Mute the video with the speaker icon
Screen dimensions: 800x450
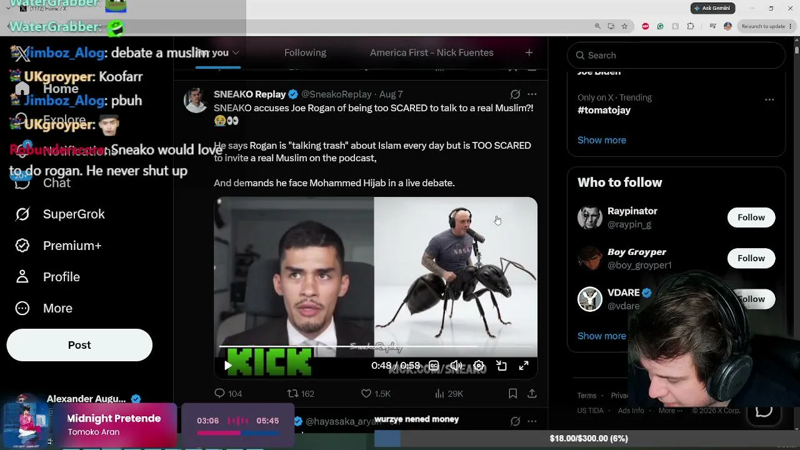456,366
